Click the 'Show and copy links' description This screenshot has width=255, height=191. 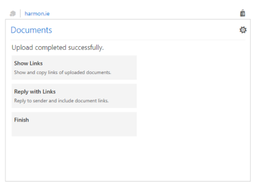[x=63, y=72]
